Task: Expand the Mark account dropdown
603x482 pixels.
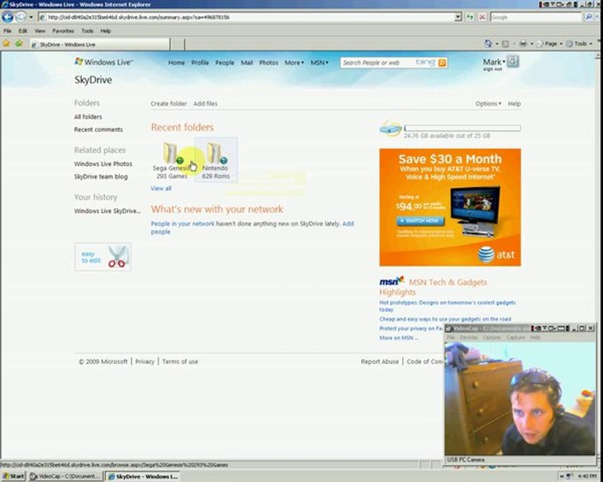Action: point(494,62)
